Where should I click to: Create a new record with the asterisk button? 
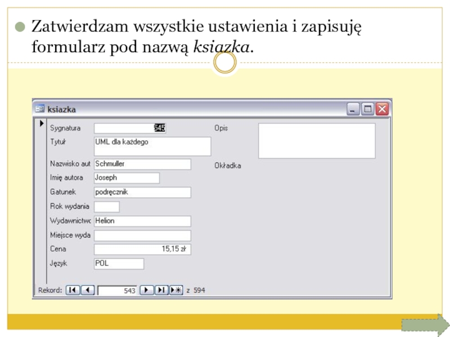coord(176,290)
